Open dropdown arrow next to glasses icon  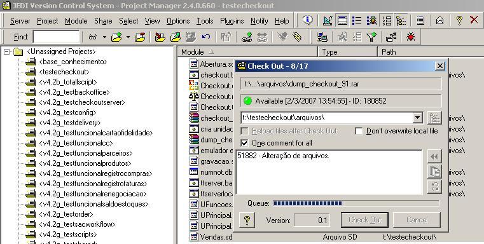tap(104, 37)
